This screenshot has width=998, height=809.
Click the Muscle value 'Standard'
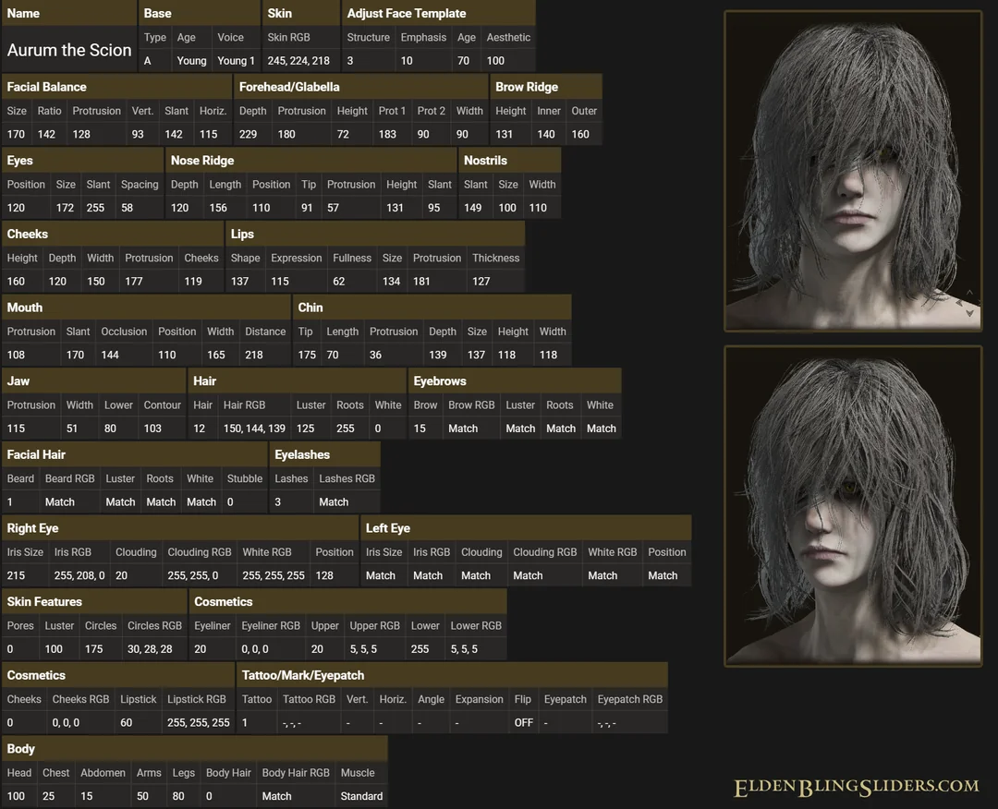click(361, 796)
